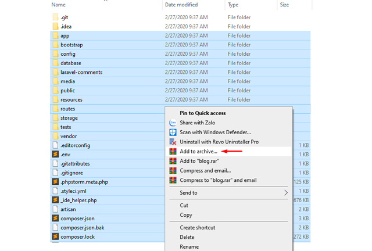Image resolution: width=372 pixels, height=251 pixels.
Task: Click the resources folder icon
Action: click(x=55, y=99)
